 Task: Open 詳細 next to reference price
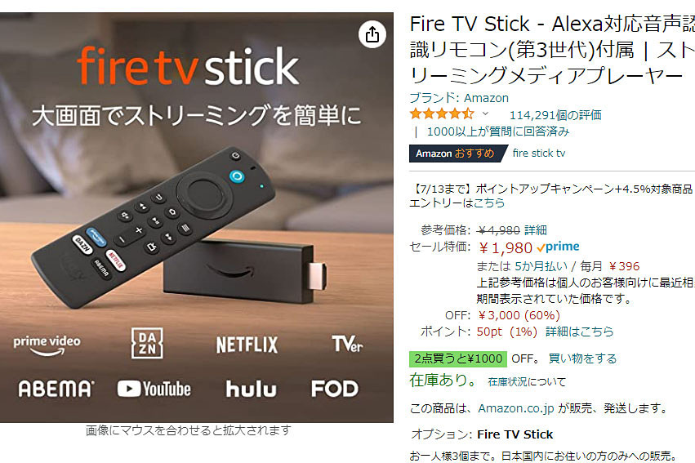click(x=536, y=230)
